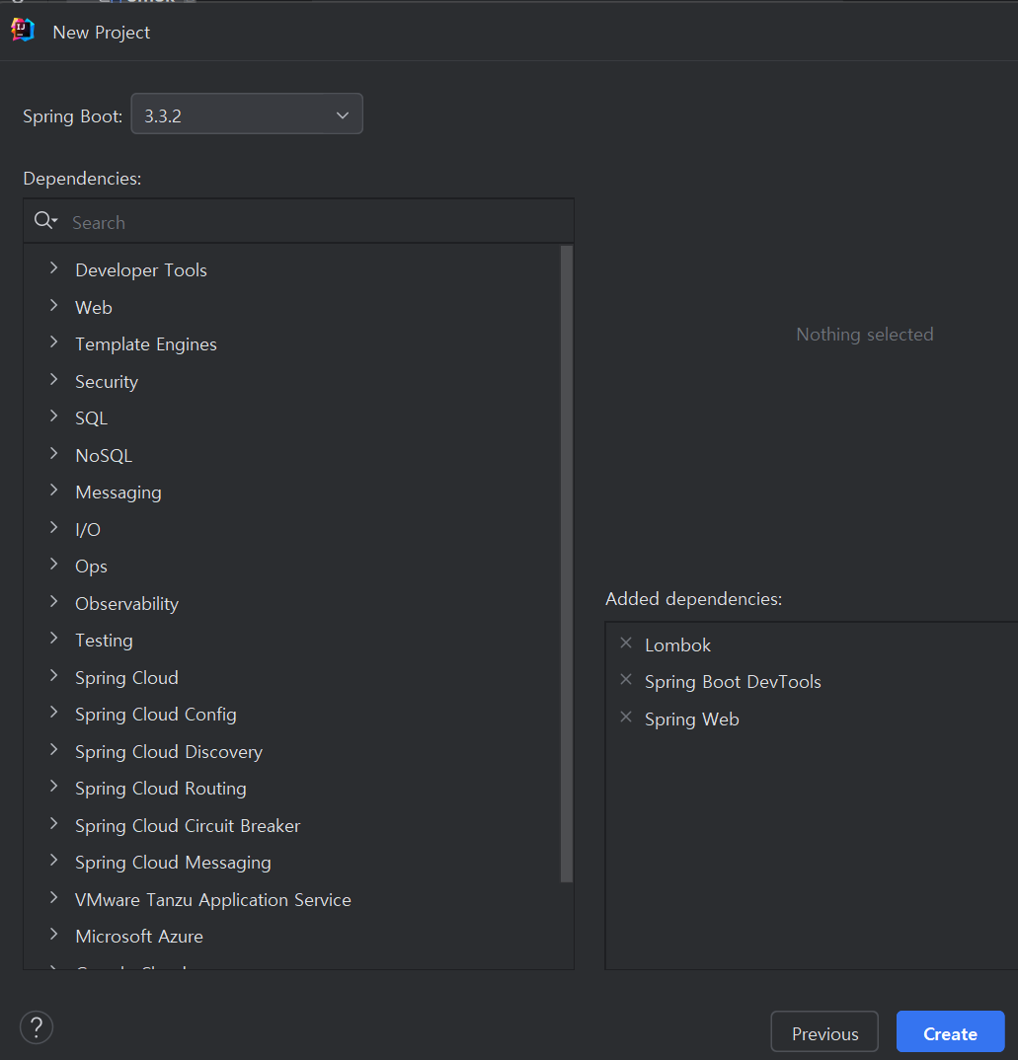Screen dimensions: 1018x1060
Task: Select the Spring Cloud Config row label
Action: [x=156, y=714]
